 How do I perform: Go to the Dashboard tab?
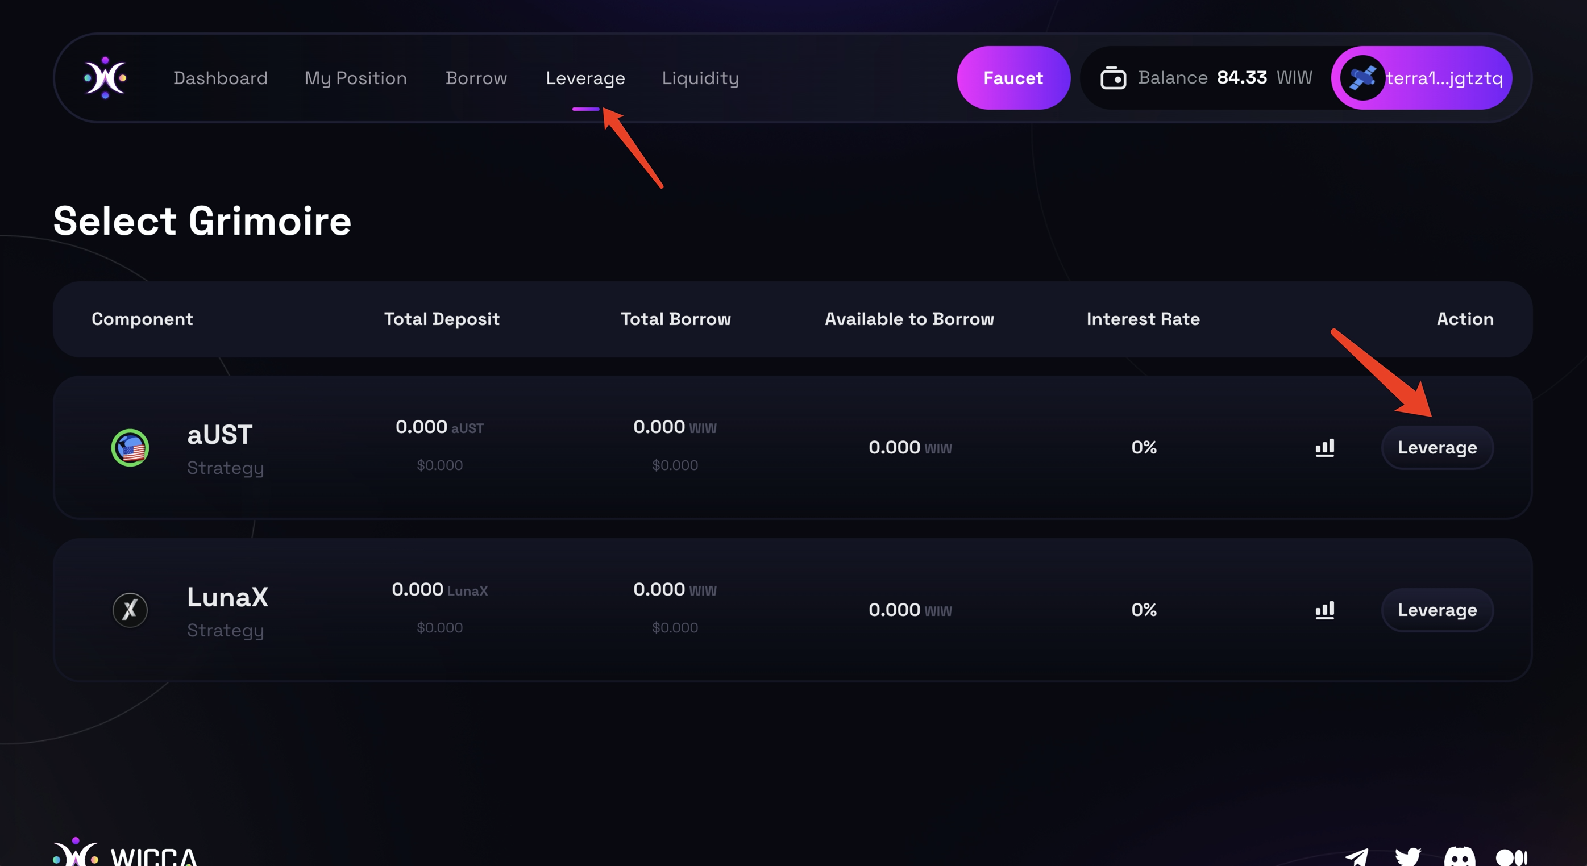click(221, 78)
